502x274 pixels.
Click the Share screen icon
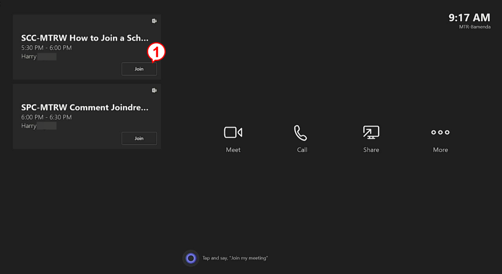[371, 133]
